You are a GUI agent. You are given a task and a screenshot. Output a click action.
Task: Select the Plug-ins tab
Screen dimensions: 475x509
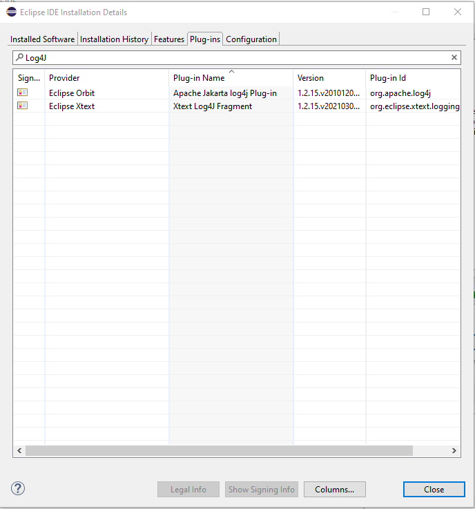[x=205, y=39]
